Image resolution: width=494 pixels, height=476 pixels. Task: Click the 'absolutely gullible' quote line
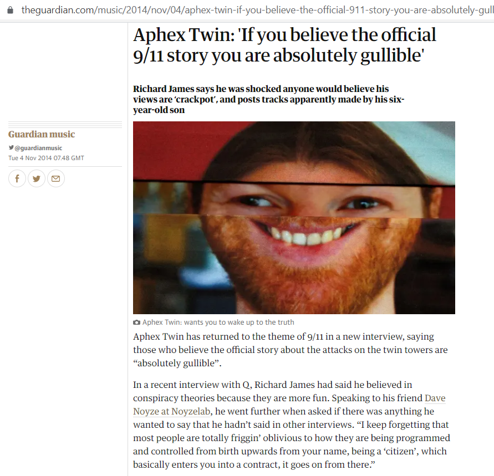coord(177,364)
